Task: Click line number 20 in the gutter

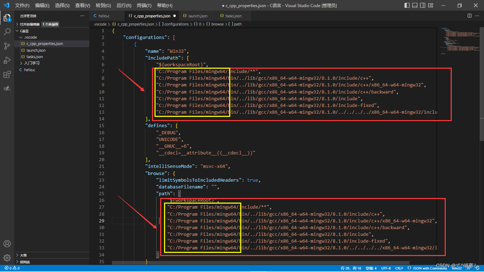Action: [102, 159]
